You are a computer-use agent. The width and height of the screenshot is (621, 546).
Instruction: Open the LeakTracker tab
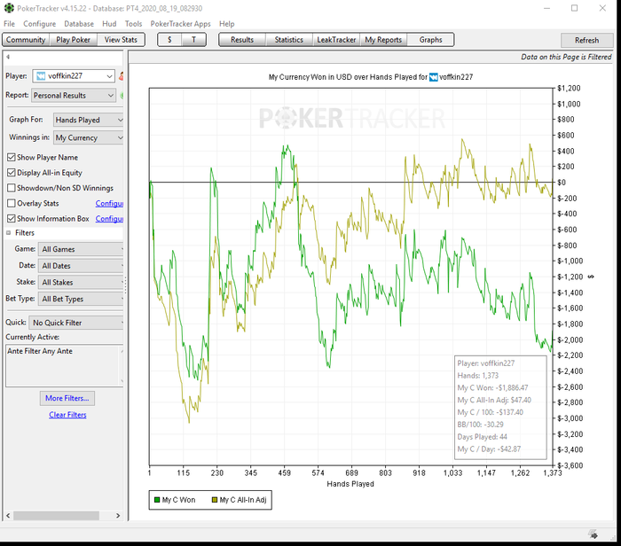tap(336, 40)
